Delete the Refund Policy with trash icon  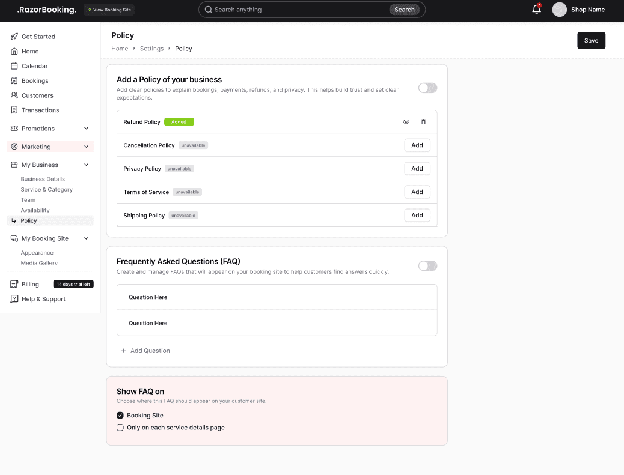pos(423,122)
